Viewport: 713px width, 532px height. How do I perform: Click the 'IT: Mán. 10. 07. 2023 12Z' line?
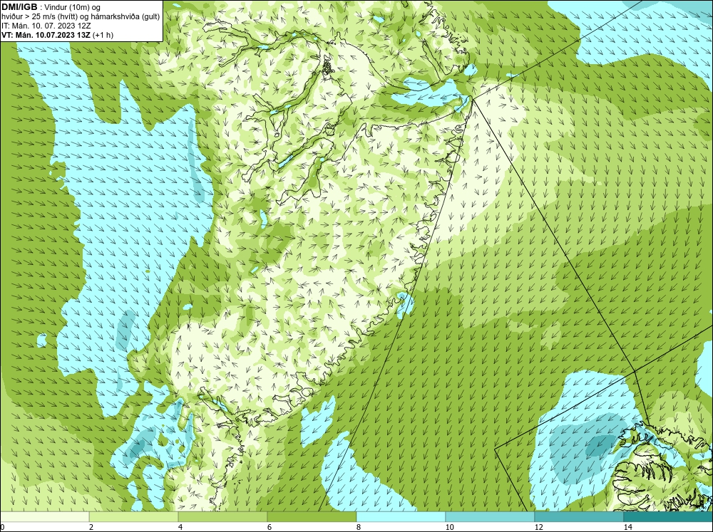click(46, 26)
